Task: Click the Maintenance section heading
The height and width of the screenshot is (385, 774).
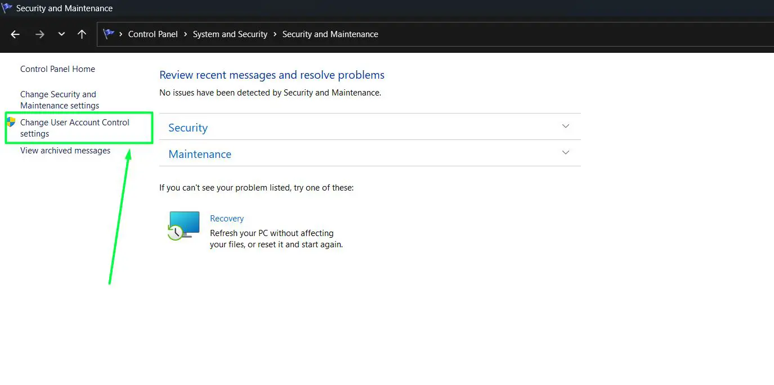Action: click(199, 154)
